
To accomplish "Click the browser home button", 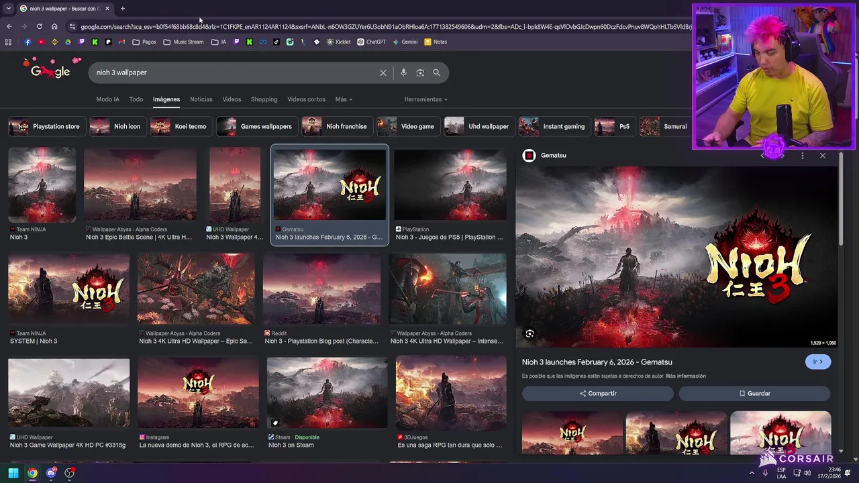I will 54,26.
